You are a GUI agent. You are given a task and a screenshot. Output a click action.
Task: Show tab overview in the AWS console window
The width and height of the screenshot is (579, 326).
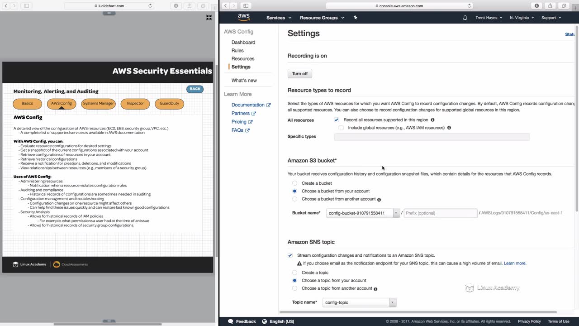[564, 6]
